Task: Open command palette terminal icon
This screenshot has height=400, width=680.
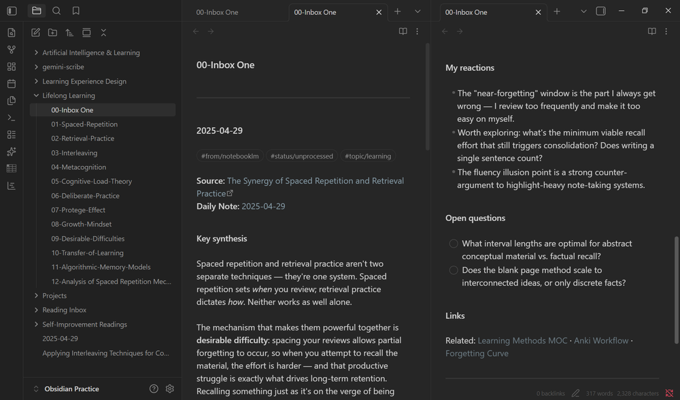Action: click(x=12, y=118)
